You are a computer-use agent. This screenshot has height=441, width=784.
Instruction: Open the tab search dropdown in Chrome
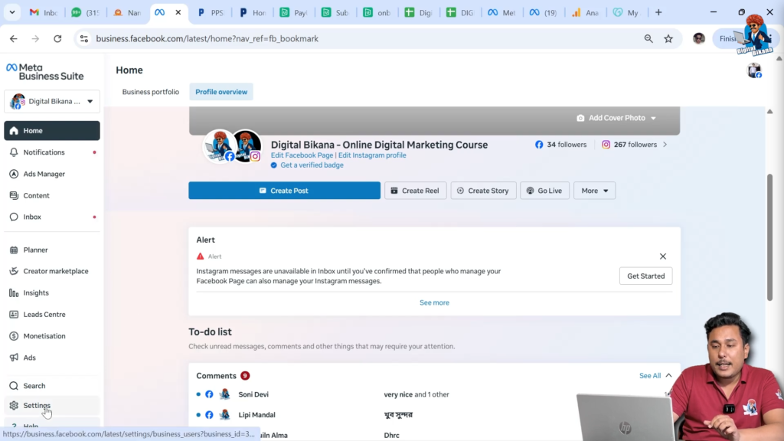[12, 12]
